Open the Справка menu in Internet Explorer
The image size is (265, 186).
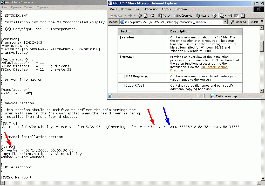click(x=181, y=9)
